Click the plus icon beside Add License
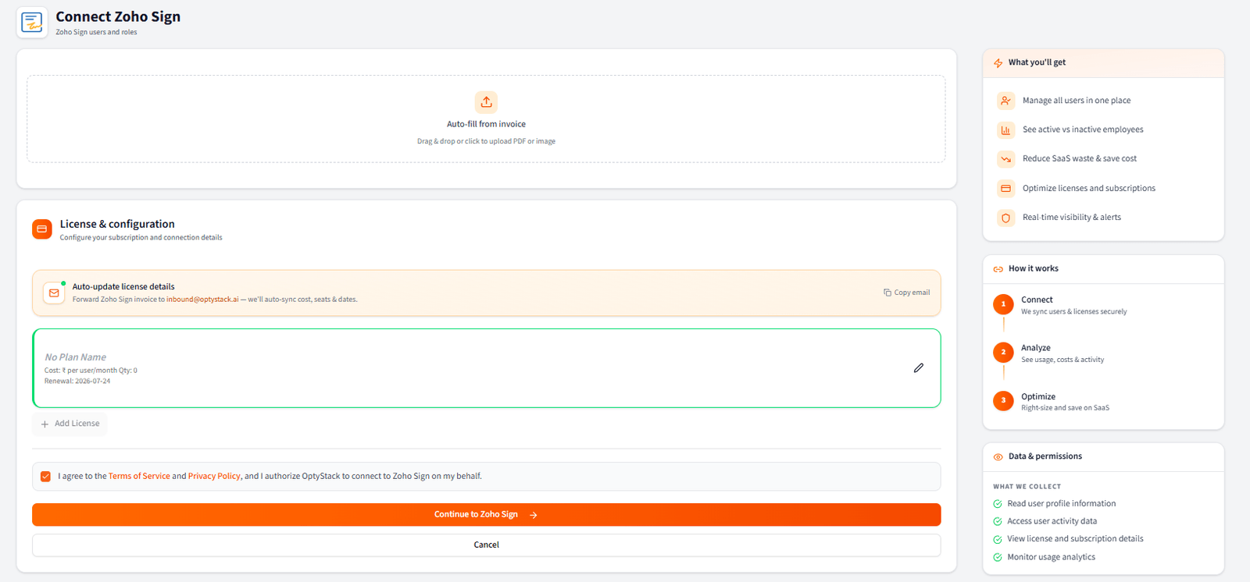1250x582 pixels. point(45,424)
